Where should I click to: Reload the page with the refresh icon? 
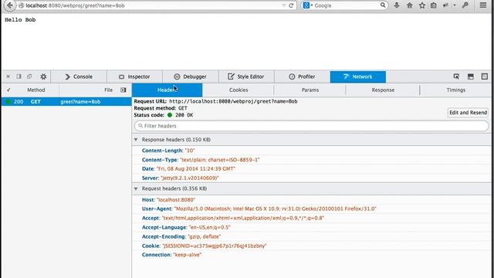click(x=291, y=5)
